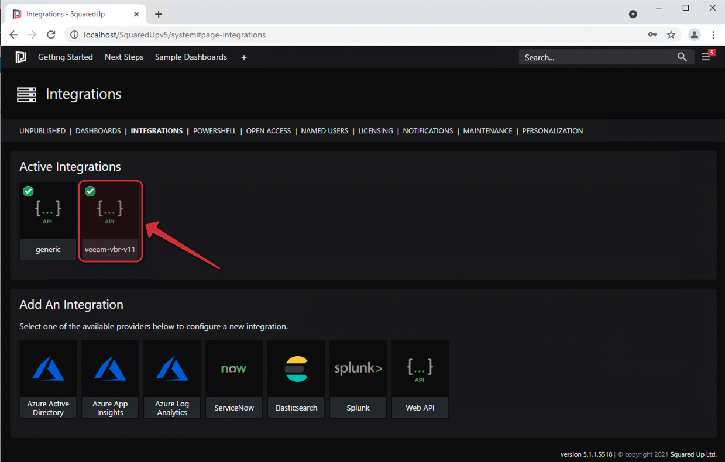Open the hamburger menu with notifications badge
The height and width of the screenshot is (462, 725).
pos(706,57)
